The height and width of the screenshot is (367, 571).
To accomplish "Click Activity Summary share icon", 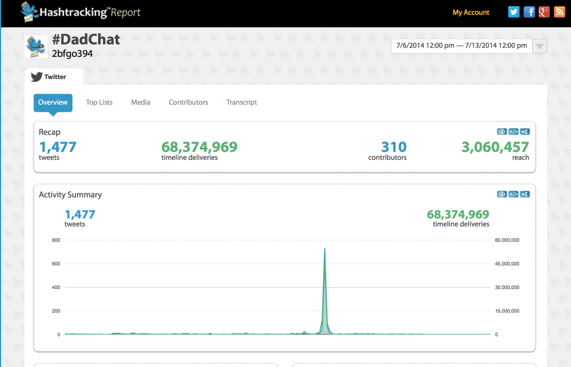I will (525, 194).
